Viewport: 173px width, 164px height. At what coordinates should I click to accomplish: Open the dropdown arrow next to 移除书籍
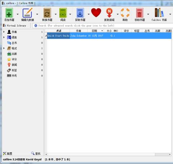coord(148,14)
